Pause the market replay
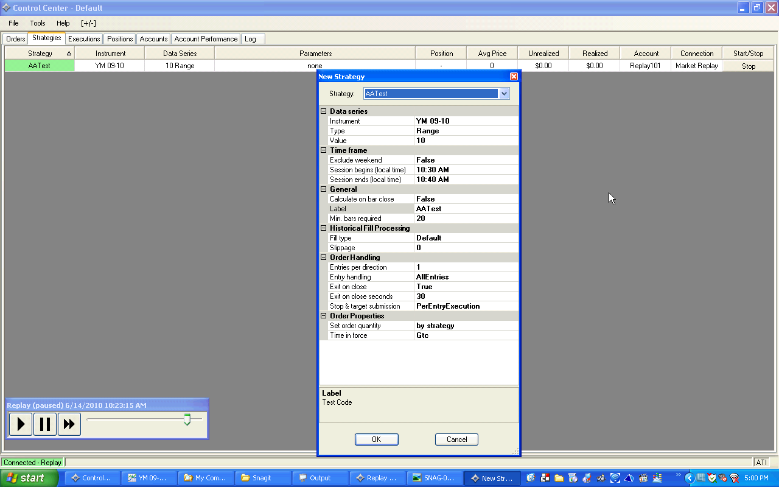Viewport: 779px width, 487px height. tap(45, 424)
